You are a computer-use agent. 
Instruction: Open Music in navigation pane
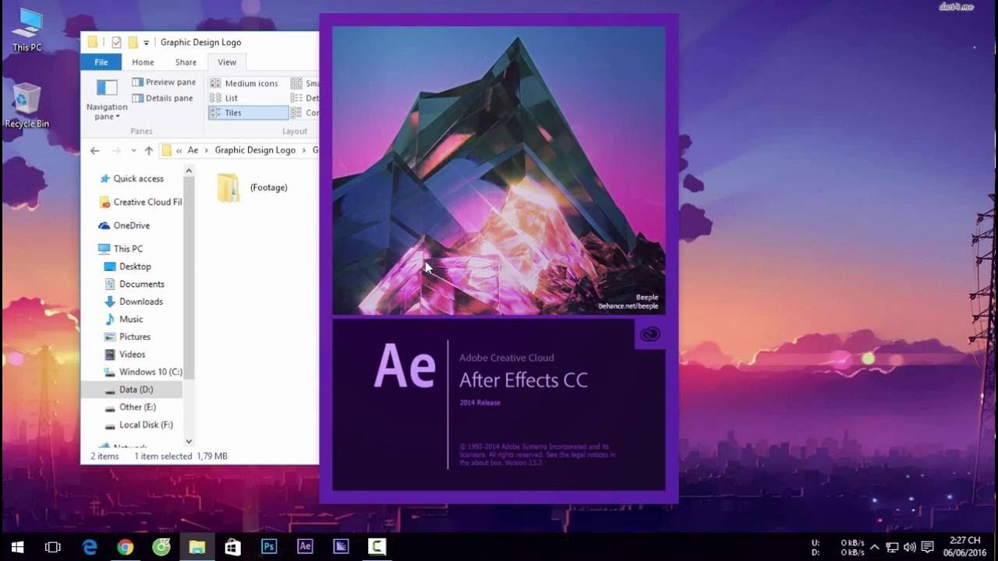[x=123, y=319]
